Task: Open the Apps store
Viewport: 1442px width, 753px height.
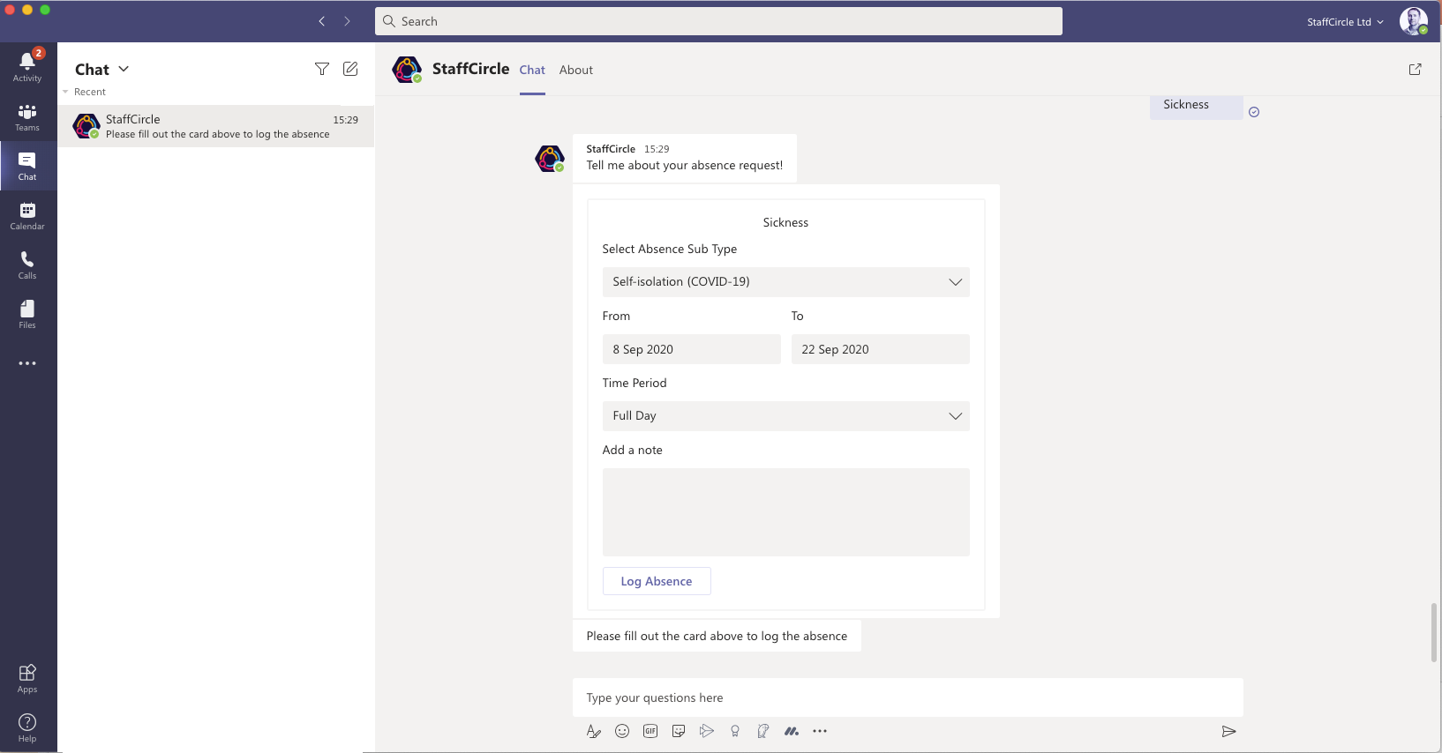Action: [x=27, y=679]
